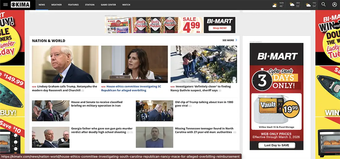
Task: Open Investigators 'definitely closer' headline
Action: 201,89
